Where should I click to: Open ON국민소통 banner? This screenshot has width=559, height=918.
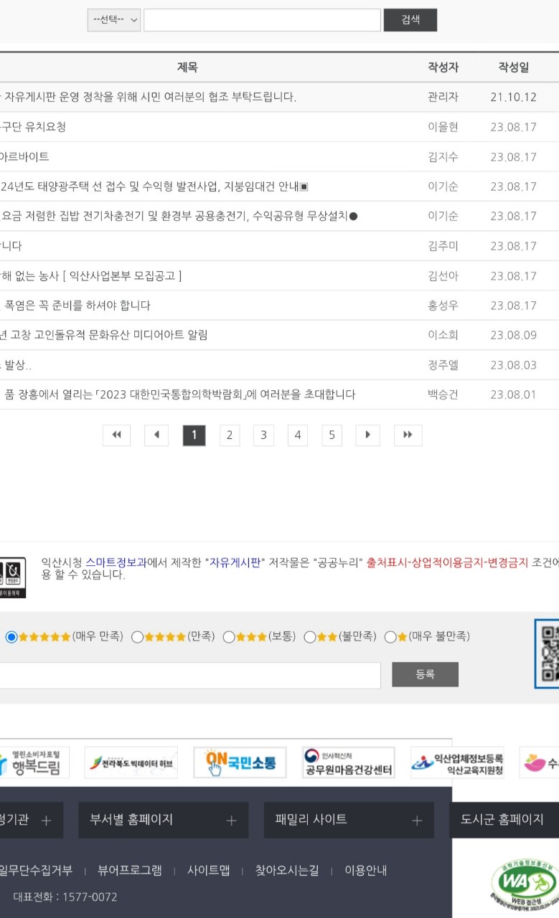pos(240,762)
